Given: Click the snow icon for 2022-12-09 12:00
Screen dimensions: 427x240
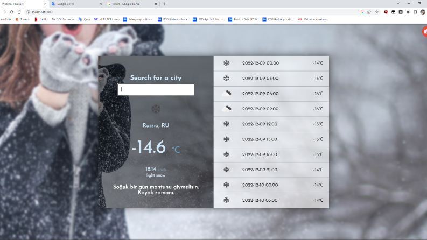Looking at the screenshot, I should pyautogui.click(x=226, y=124).
